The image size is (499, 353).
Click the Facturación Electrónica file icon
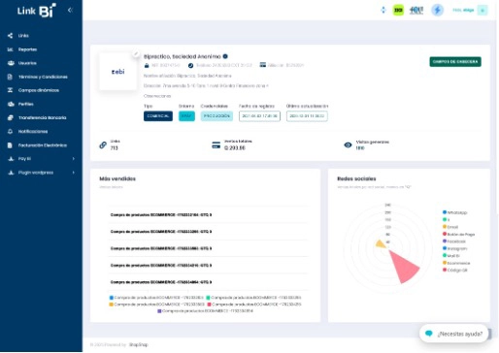[x=10, y=145]
